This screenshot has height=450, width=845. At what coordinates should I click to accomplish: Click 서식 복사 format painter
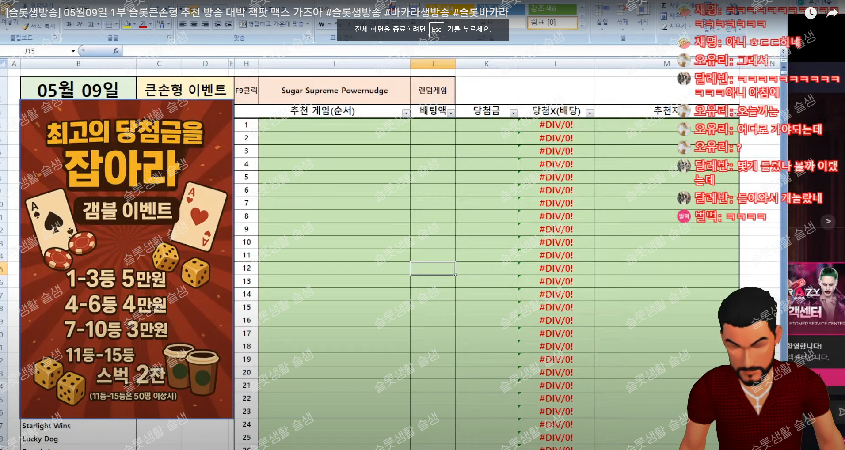(39, 26)
